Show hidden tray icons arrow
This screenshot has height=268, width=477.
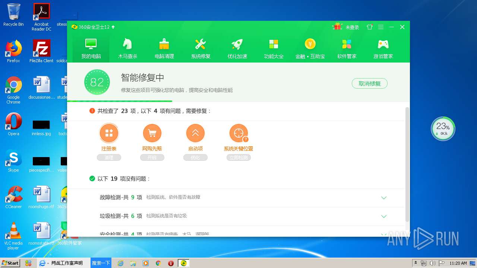pos(416,263)
